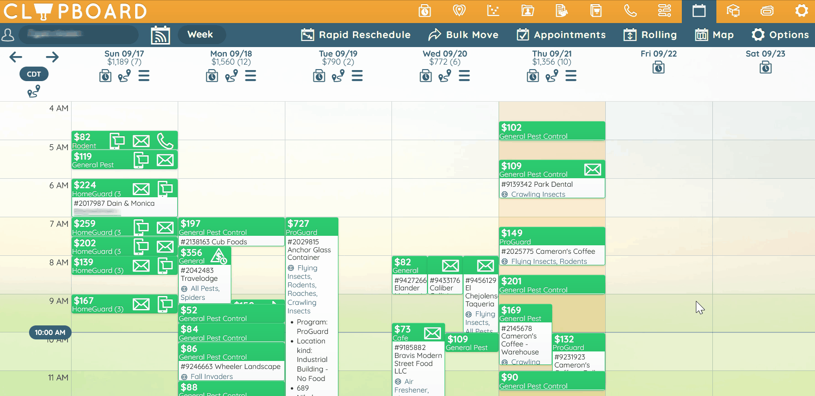Open the time clock icon in the orange top bar
The width and height of the screenshot is (815, 396).
(x=425, y=11)
